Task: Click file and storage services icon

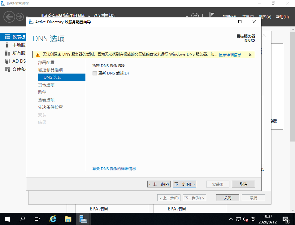Action: tap(7, 69)
